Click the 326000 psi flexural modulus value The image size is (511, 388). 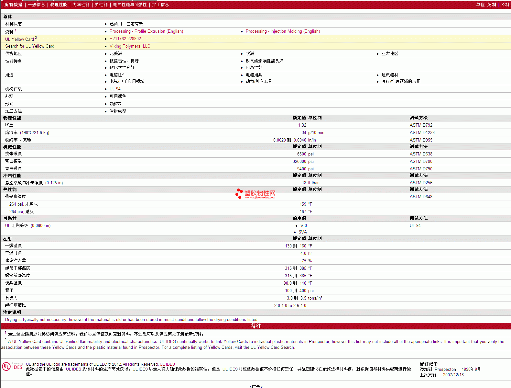(x=303, y=161)
